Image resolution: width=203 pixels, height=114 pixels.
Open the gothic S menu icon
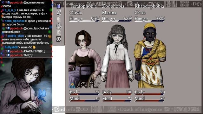(59, 13)
